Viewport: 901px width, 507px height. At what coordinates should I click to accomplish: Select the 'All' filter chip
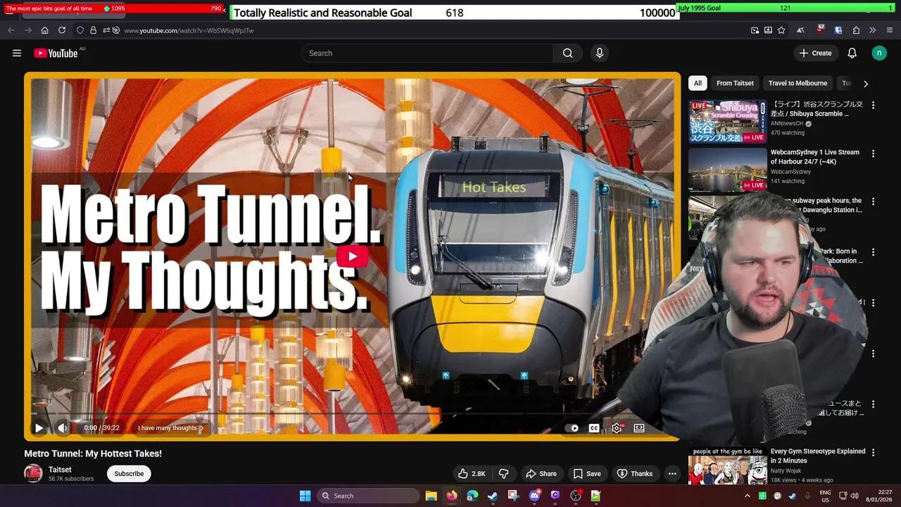[x=698, y=83]
